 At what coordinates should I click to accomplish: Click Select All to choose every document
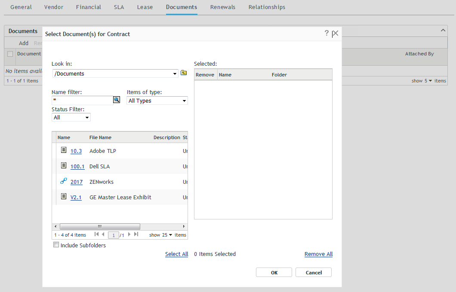coord(176,254)
